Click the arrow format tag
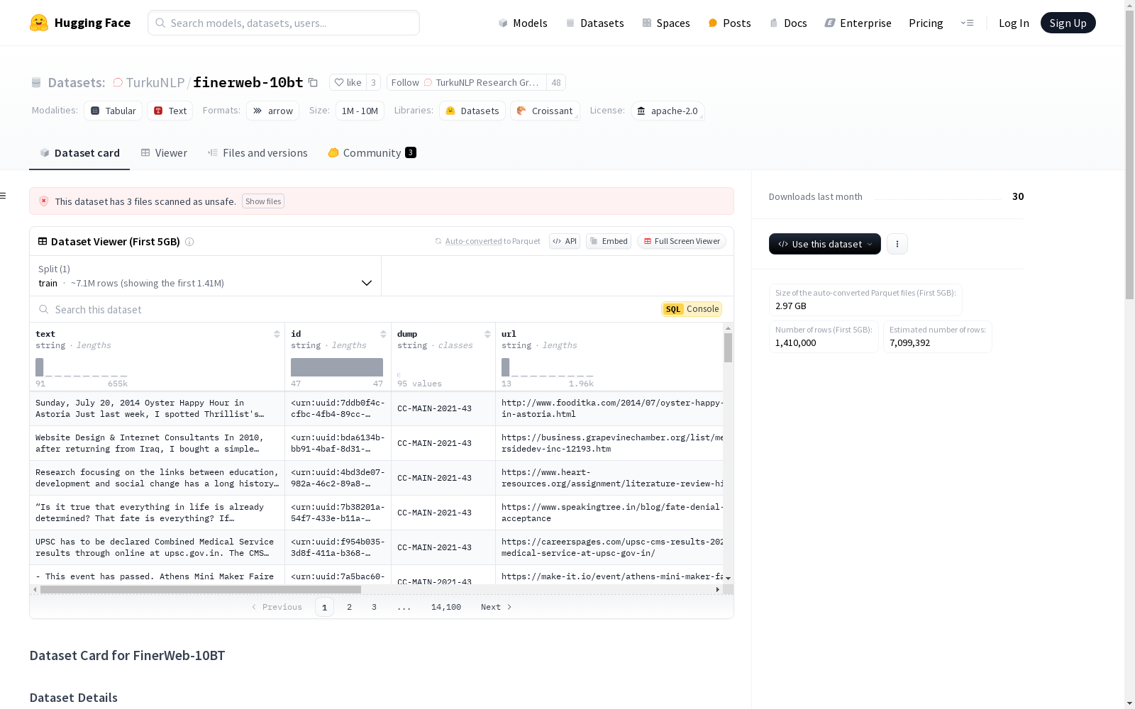Image resolution: width=1135 pixels, height=709 pixels. [273, 111]
